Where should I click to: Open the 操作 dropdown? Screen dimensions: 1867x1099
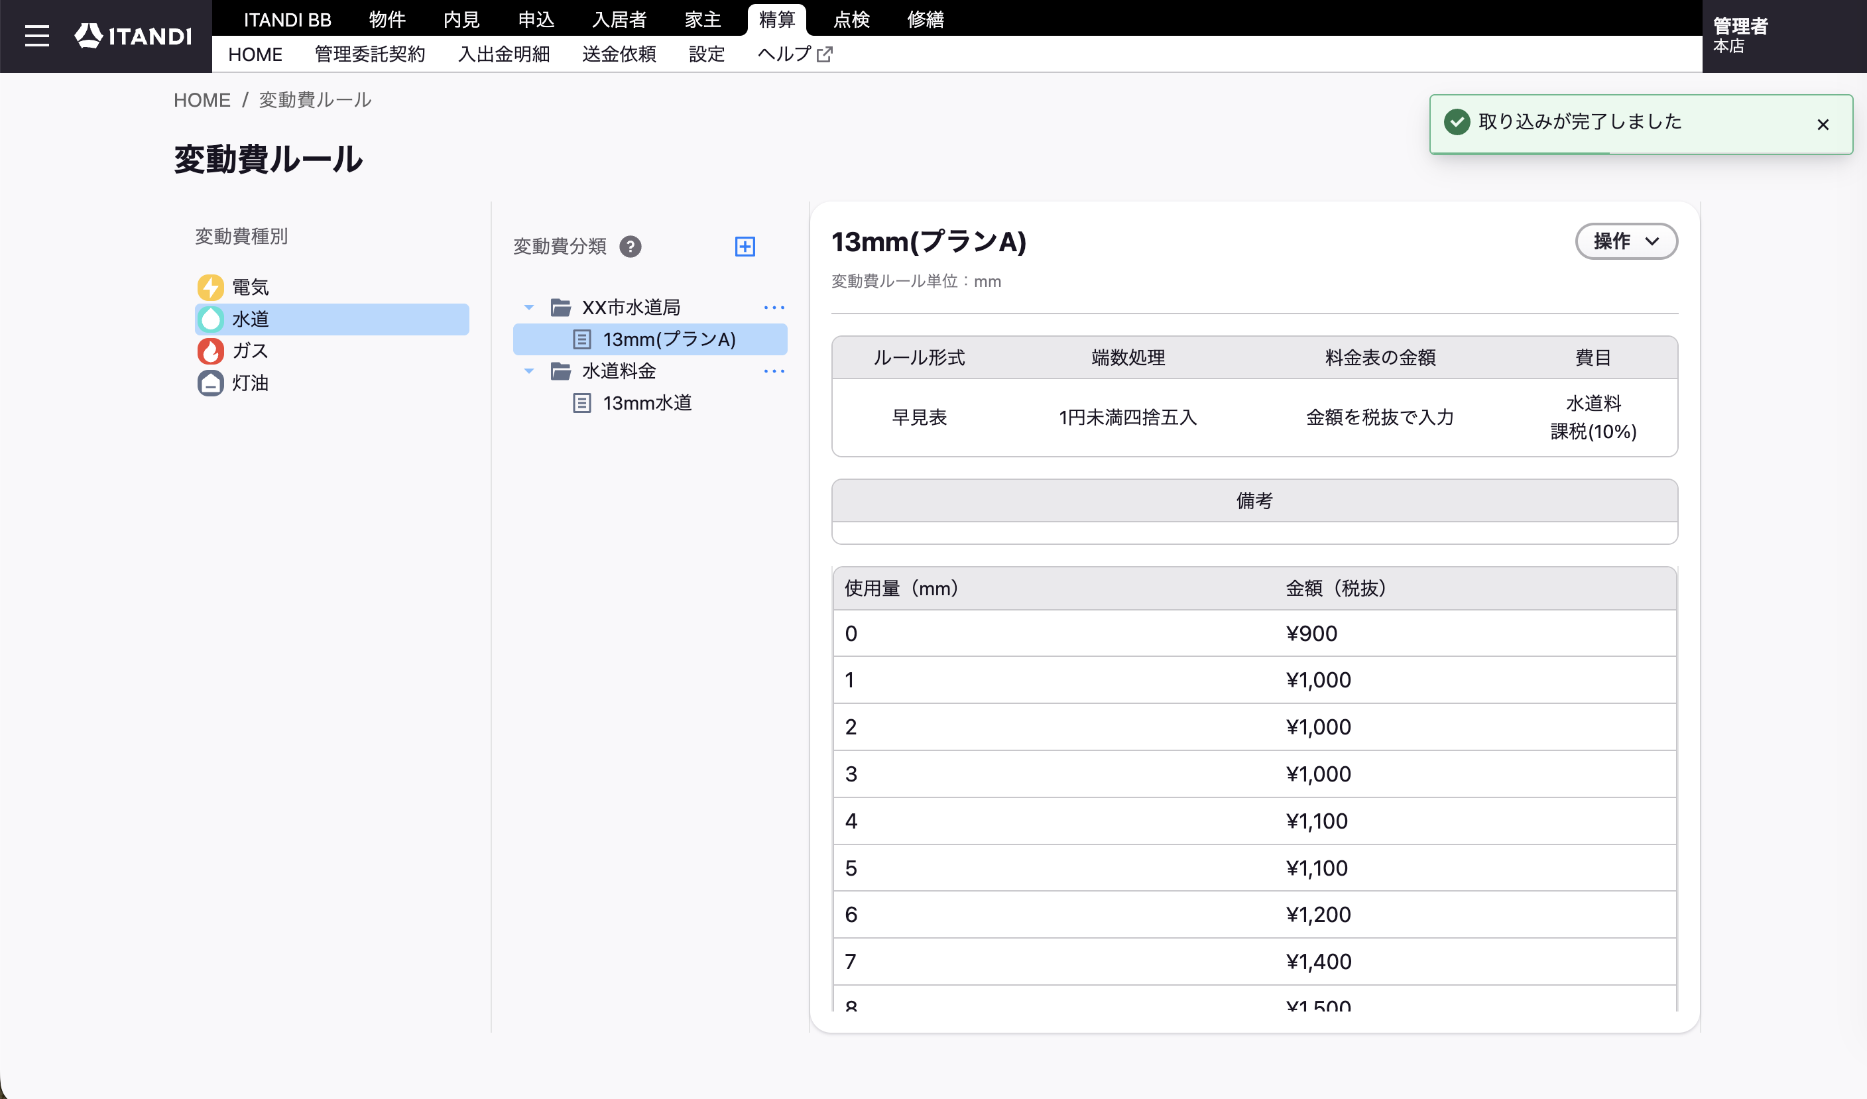pos(1626,241)
